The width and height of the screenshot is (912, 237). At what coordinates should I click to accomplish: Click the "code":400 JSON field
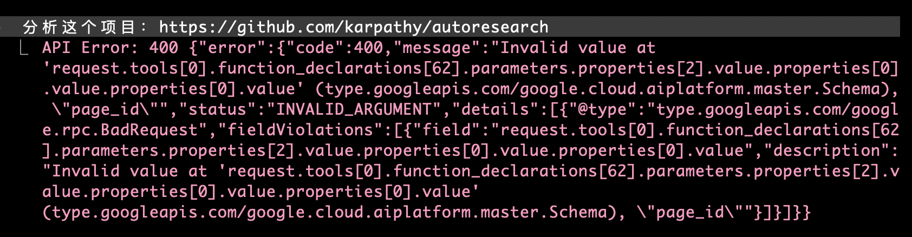[x=335, y=48]
